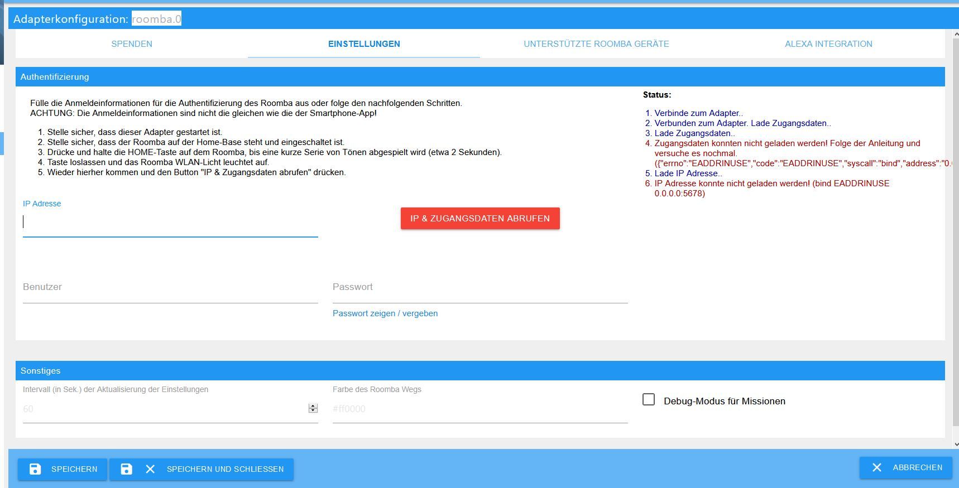The height and width of the screenshot is (488, 959).
Task: Open the Unterstützte Roomba Geräte tab
Action: click(x=596, y=44)
